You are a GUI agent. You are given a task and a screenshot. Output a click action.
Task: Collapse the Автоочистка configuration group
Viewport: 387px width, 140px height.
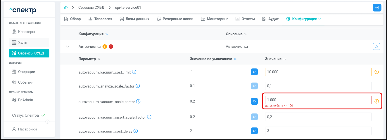[x=68, y=46]
